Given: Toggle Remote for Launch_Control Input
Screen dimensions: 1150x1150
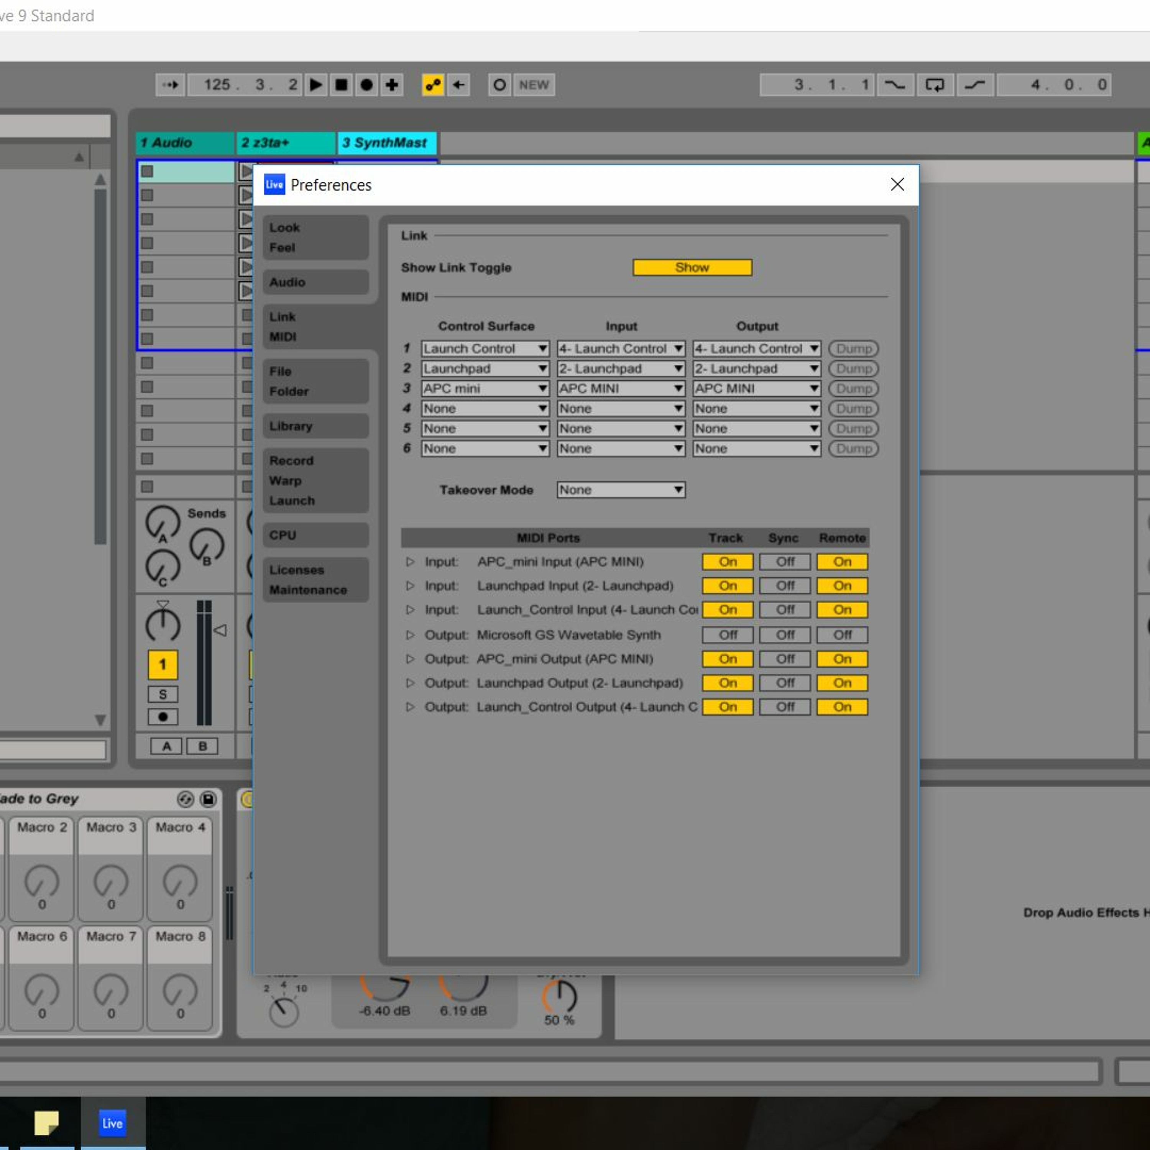Looking at the screenshot, I should tap(842, 609).
